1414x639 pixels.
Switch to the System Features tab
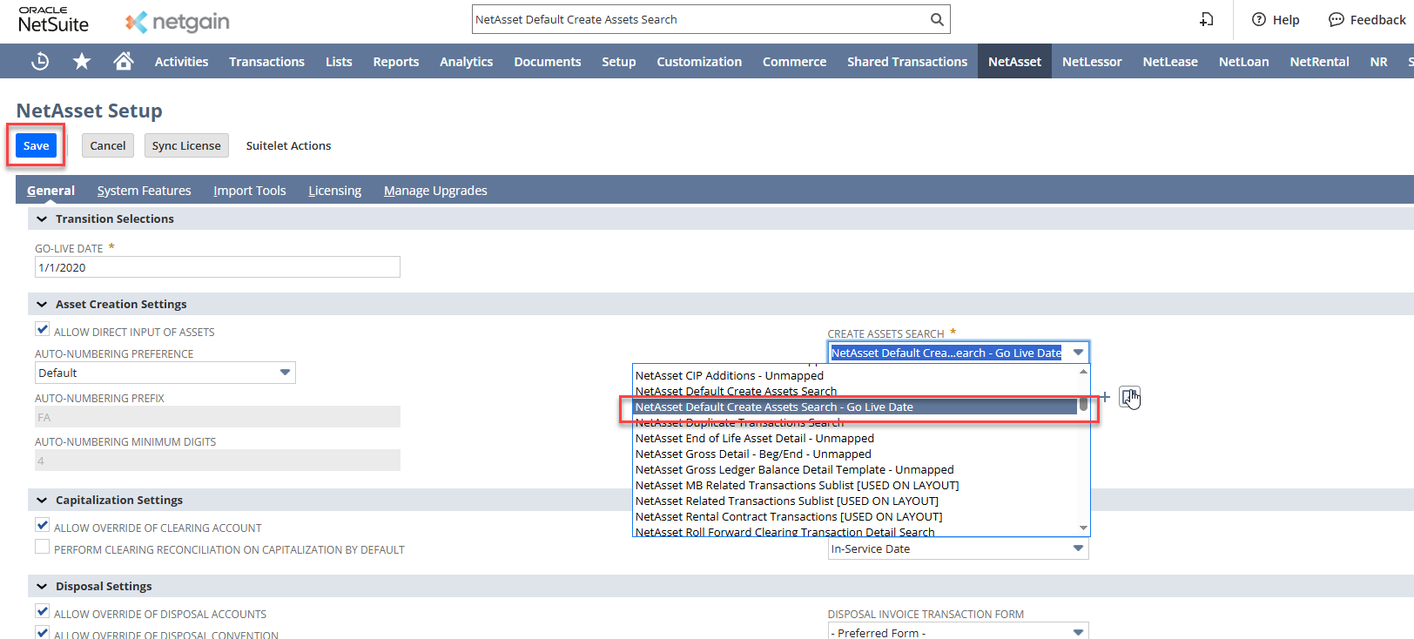(x=144, y=191)
